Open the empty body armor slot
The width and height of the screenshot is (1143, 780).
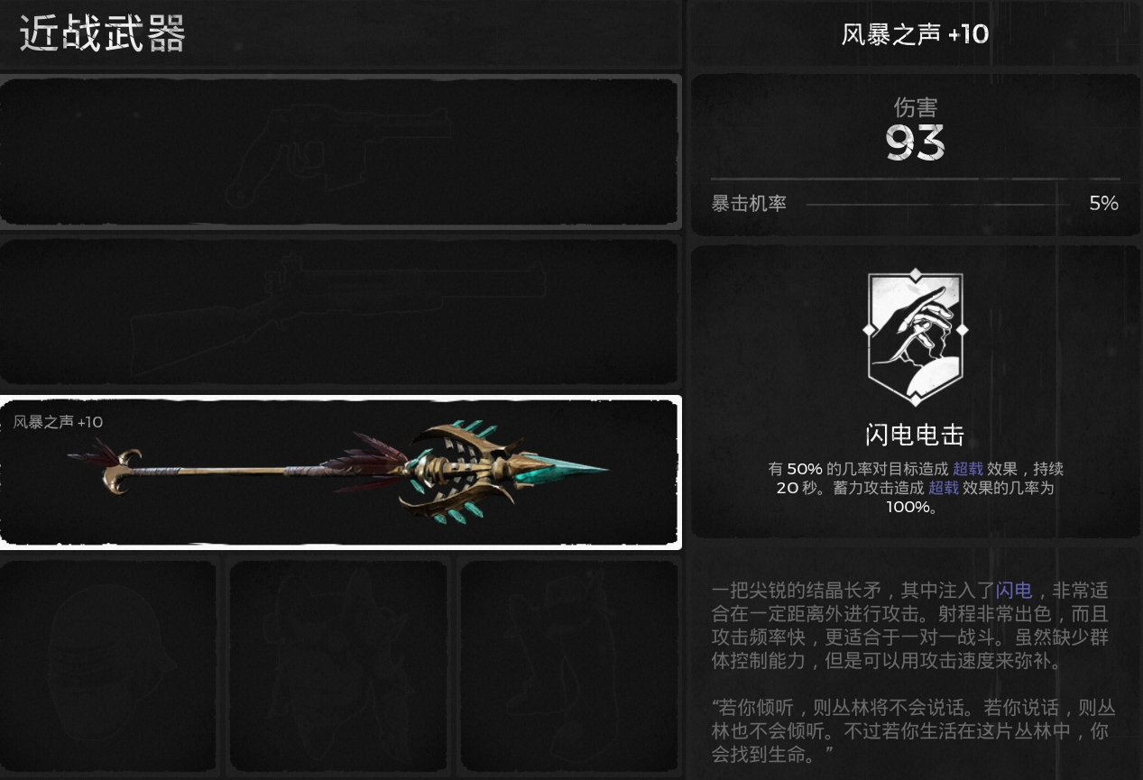338,665
